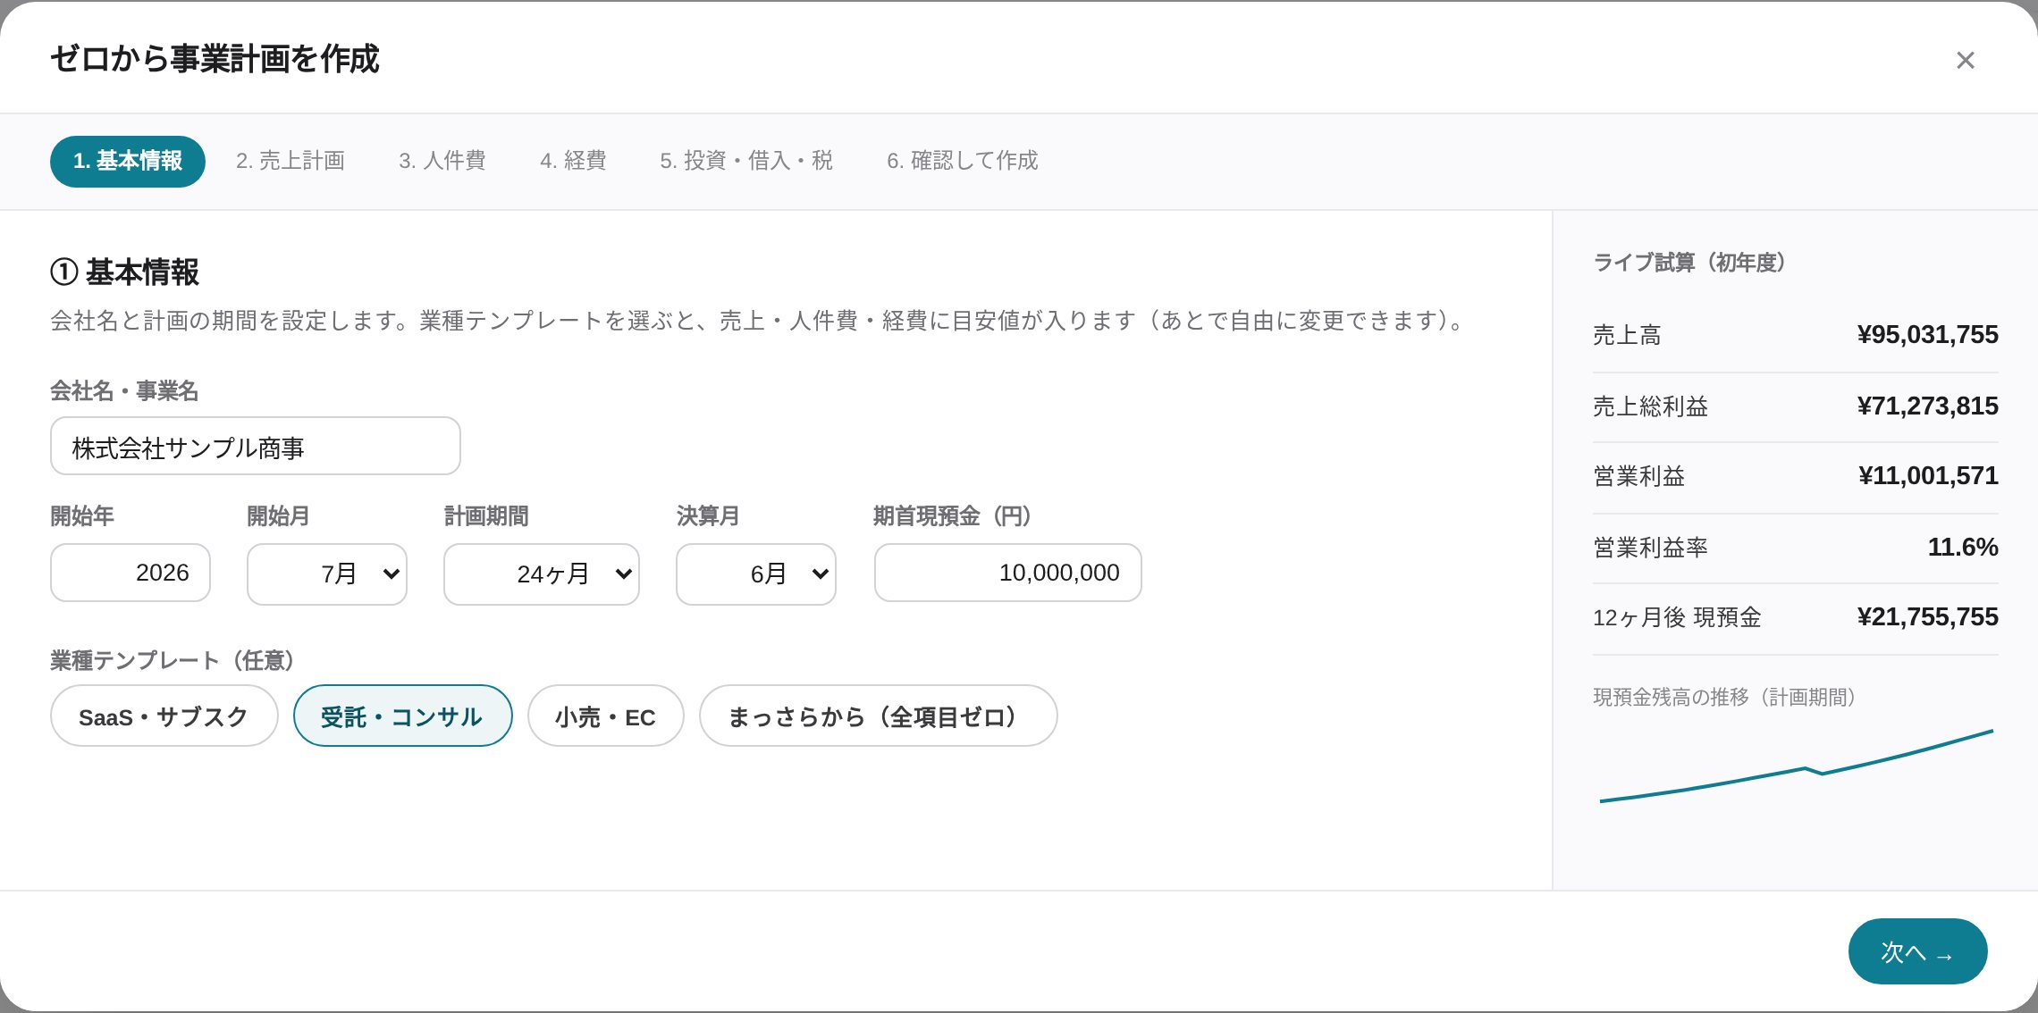Select the 1. 基本情報 step tab
Screen dimensions: 2038x1013
click(128, 161)
